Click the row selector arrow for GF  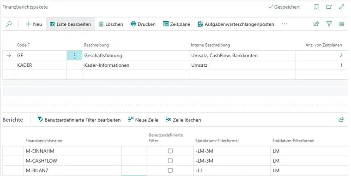[9, 55]
